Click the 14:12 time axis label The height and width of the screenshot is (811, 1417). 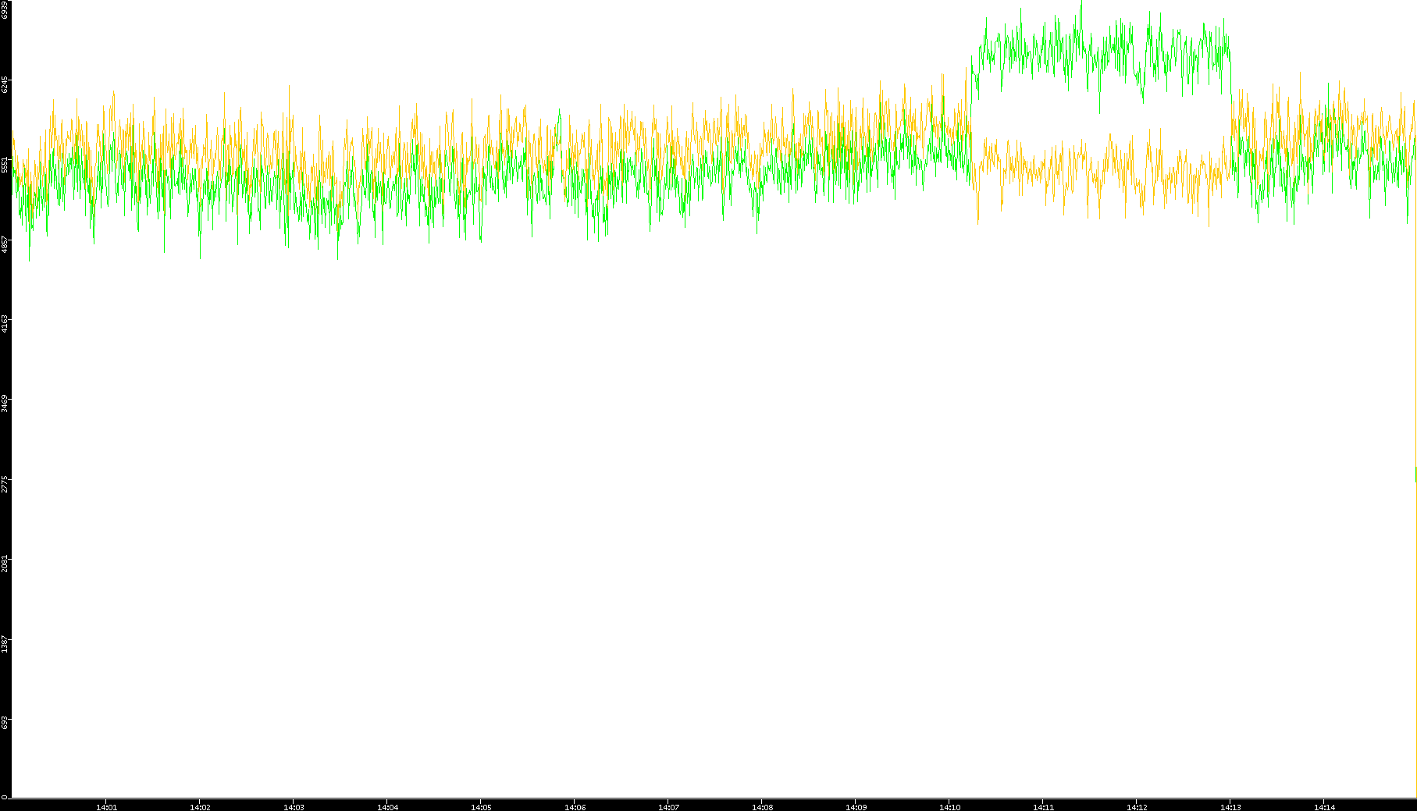[x=1137, y=806]
